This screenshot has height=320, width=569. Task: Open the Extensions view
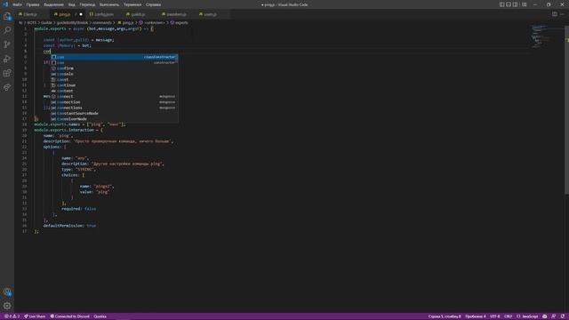click(7, 73)
